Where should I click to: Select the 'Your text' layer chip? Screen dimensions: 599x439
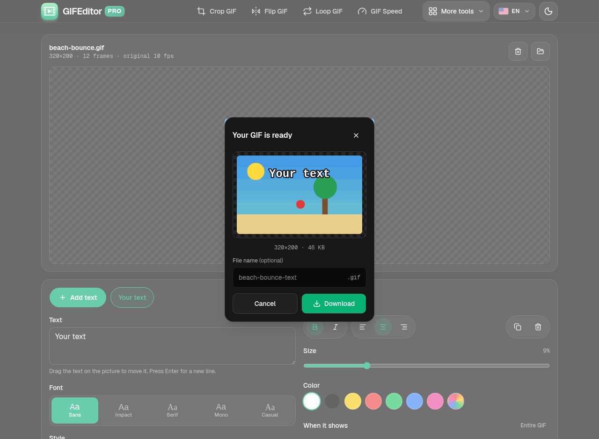pos(132,297)
